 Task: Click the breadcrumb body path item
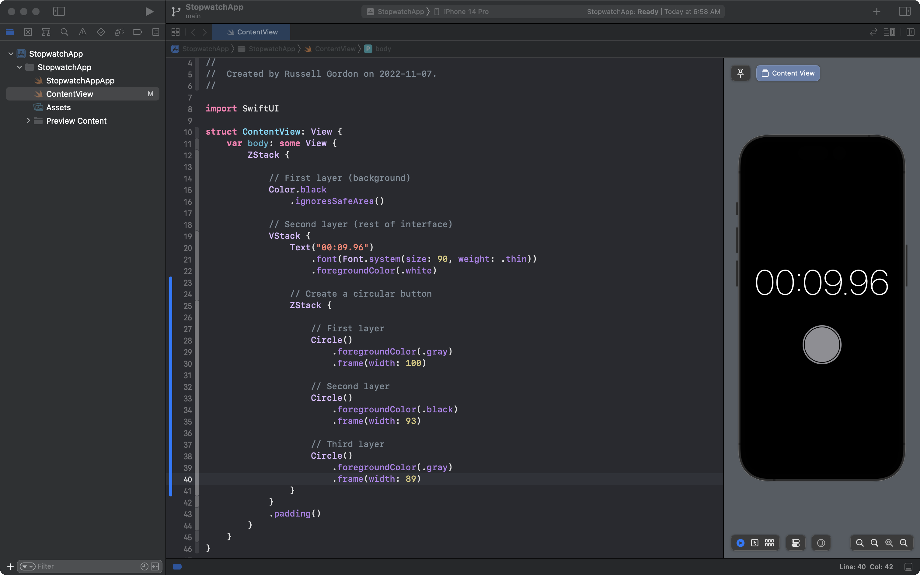(x=383, y=48)
